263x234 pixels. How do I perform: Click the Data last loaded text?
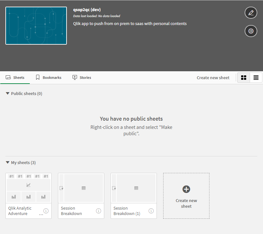[x=97, y=16]
